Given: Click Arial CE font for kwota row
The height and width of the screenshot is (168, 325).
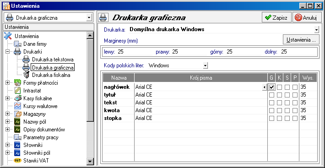Looking at the screenshot, I should (x=144, y=110).
